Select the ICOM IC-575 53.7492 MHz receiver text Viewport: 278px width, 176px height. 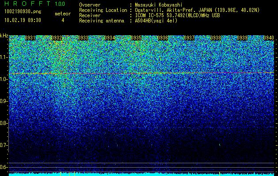point(177,15)
